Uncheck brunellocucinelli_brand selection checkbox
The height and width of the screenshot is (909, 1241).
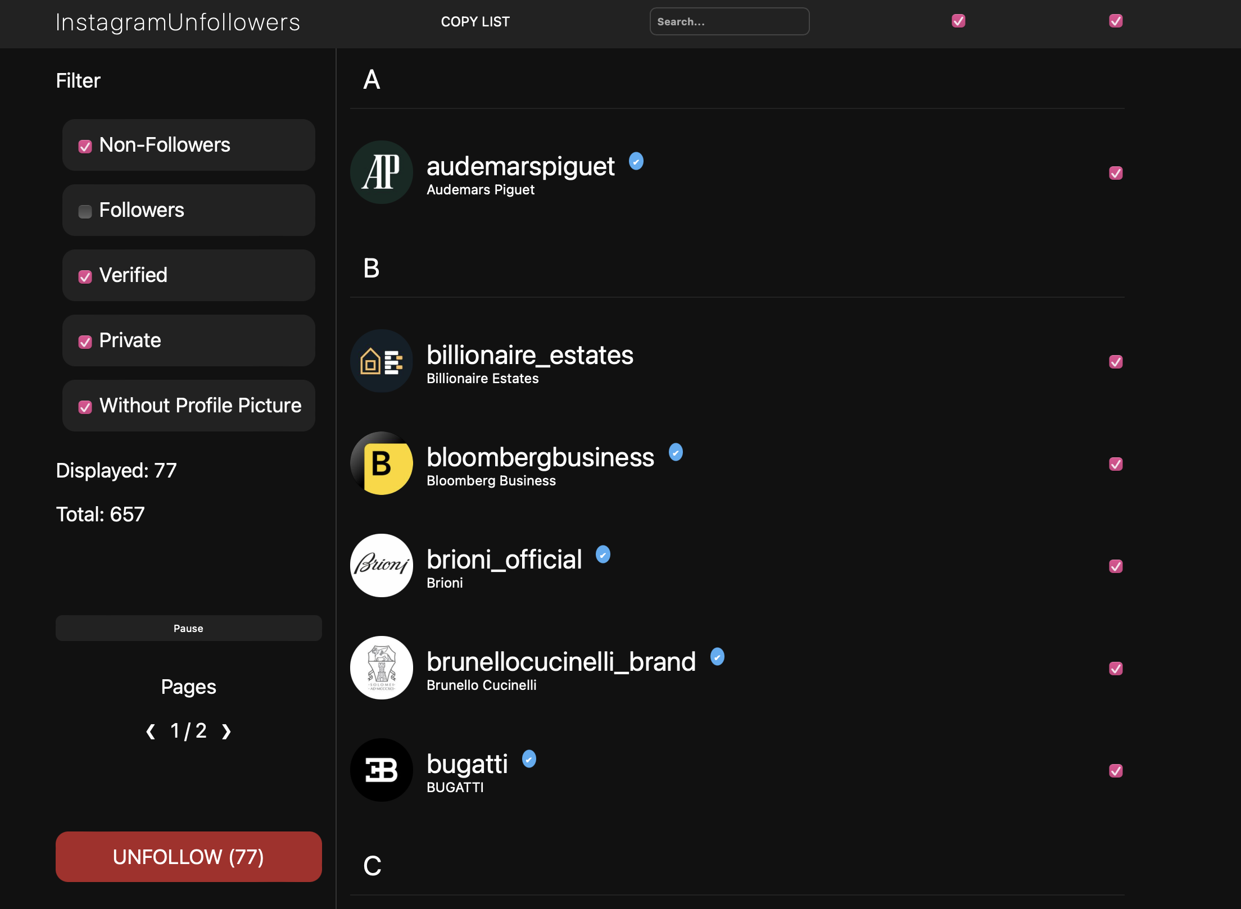pyautogui.click(x=1116, y=669)
